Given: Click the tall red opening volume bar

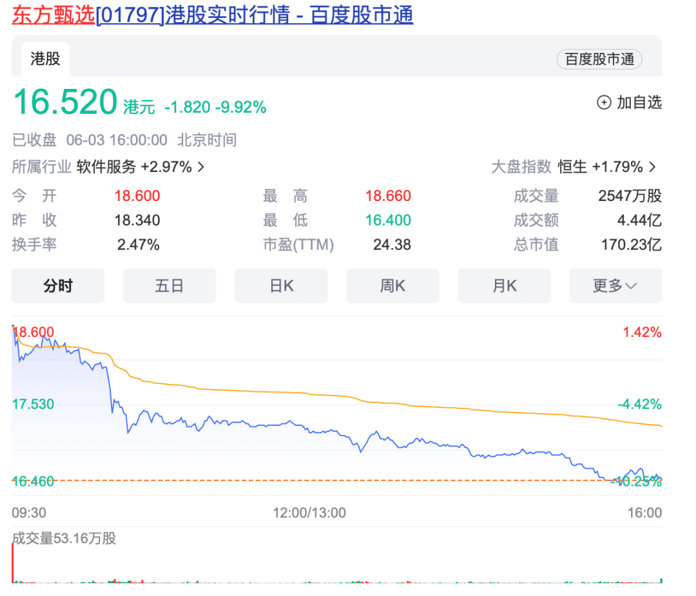Looking at the screenshot, I should click(x=13, y=562).
